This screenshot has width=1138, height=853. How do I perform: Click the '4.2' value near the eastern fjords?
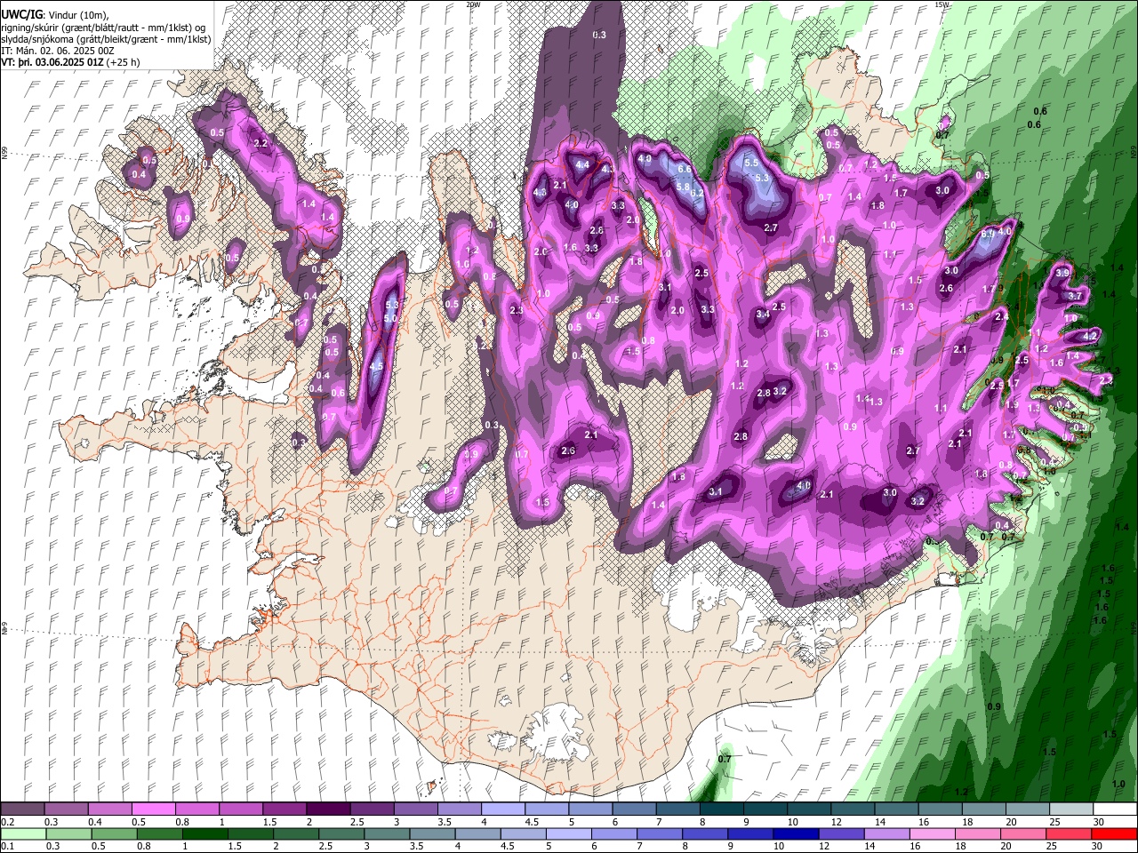tap(1090, 336)
